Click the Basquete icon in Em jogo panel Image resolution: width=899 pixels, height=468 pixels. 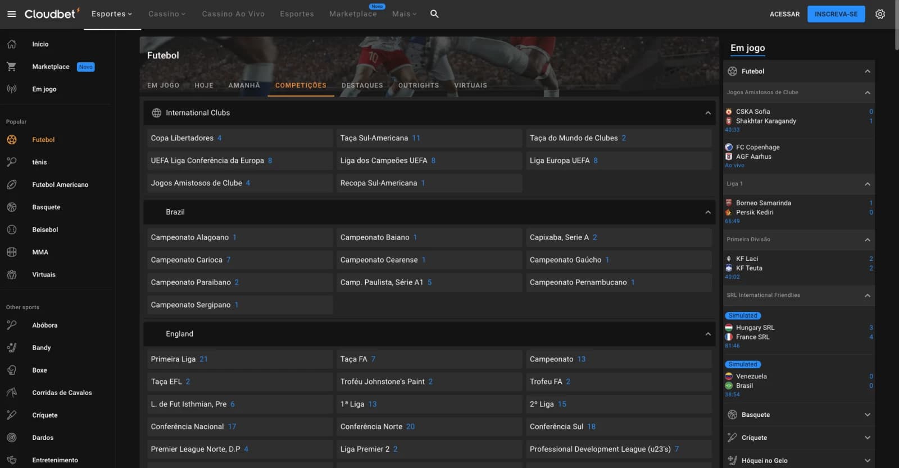pos(732,415)
